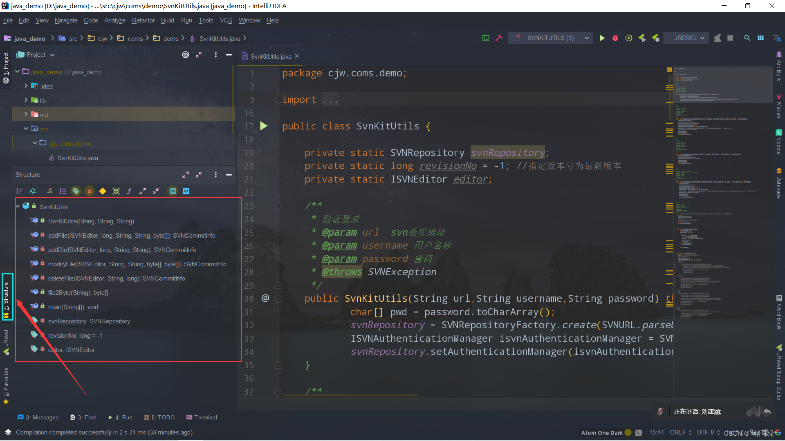Image resolution: width=785 pixels, height=441 pixels.
Task: Hide the Project panel with minimize dash
Action: 229,55
